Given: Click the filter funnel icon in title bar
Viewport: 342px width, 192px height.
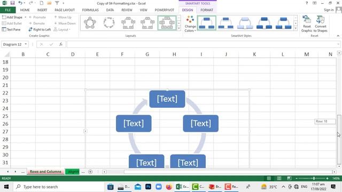Looking at the screenshot, I should click(x=57, y=3).
